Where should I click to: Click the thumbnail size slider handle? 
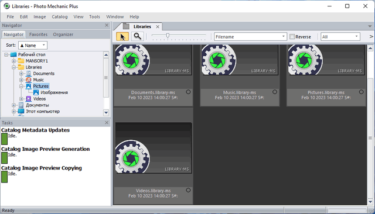coord(168,36)
